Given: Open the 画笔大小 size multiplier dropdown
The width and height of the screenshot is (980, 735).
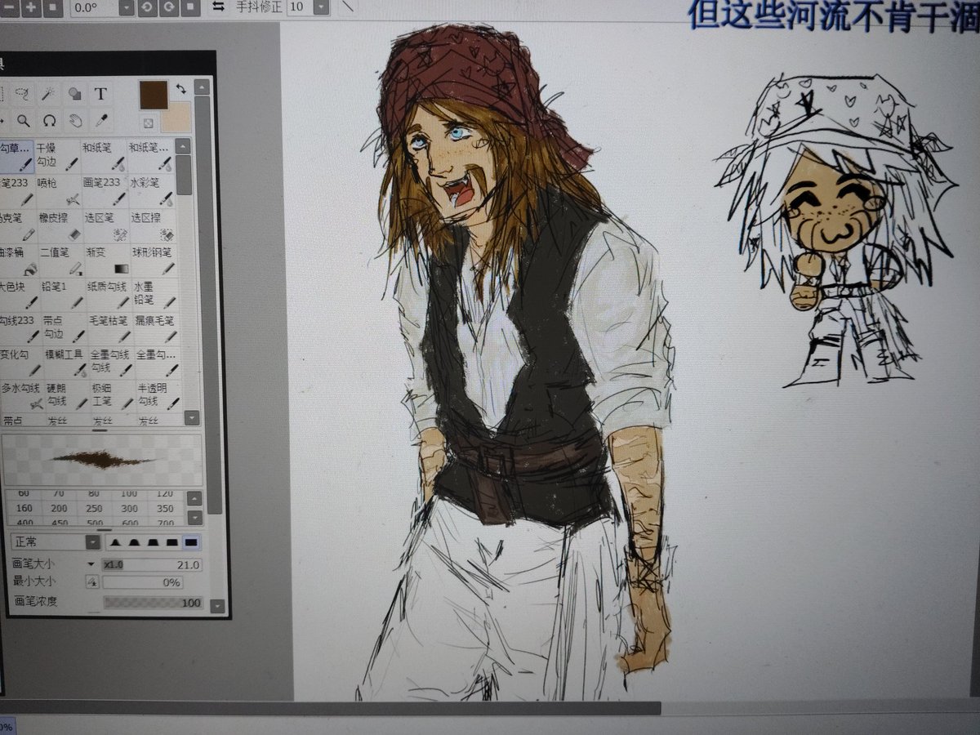Looking at the screenshot, I should [x=91, y=564].
